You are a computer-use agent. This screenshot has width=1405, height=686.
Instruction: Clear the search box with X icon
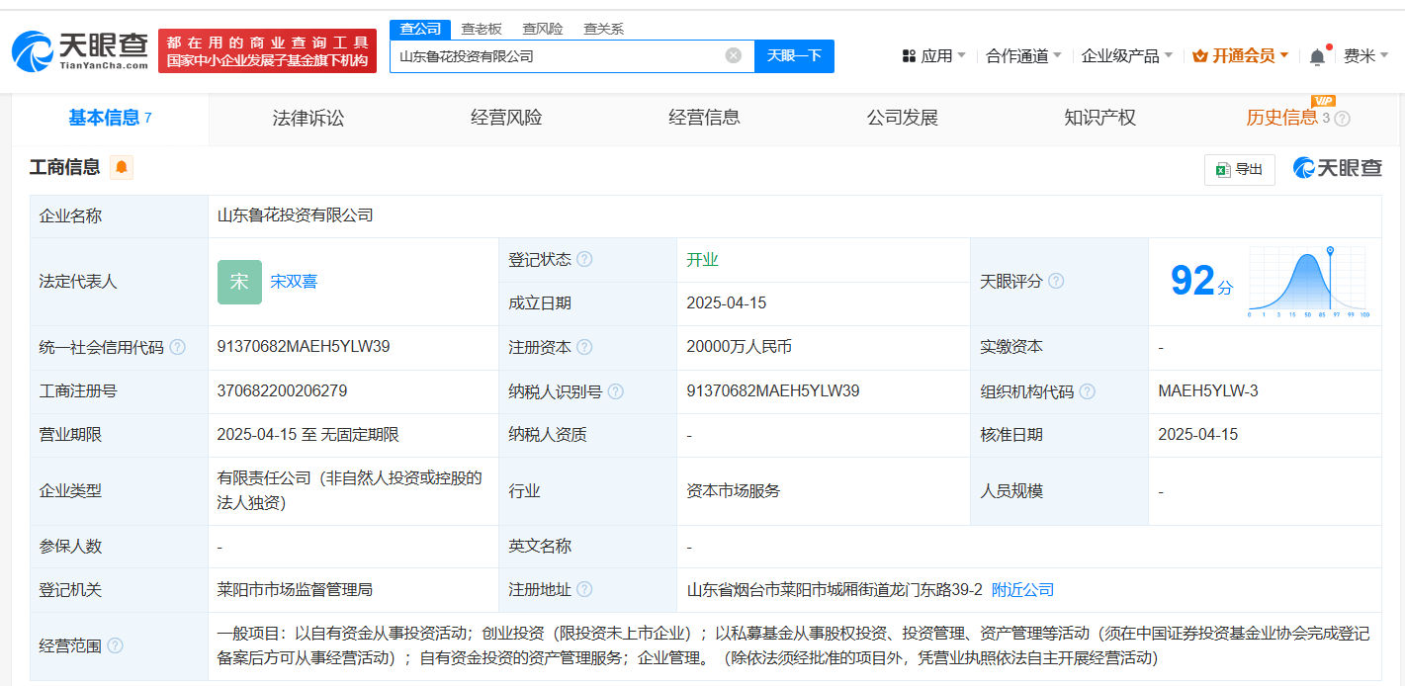(733, 55)
